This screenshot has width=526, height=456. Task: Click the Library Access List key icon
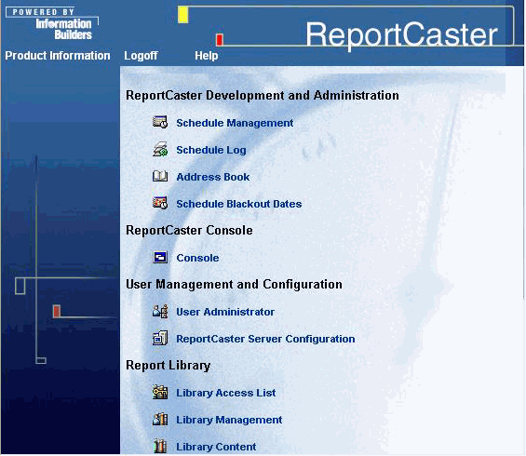tap(160, 393)
